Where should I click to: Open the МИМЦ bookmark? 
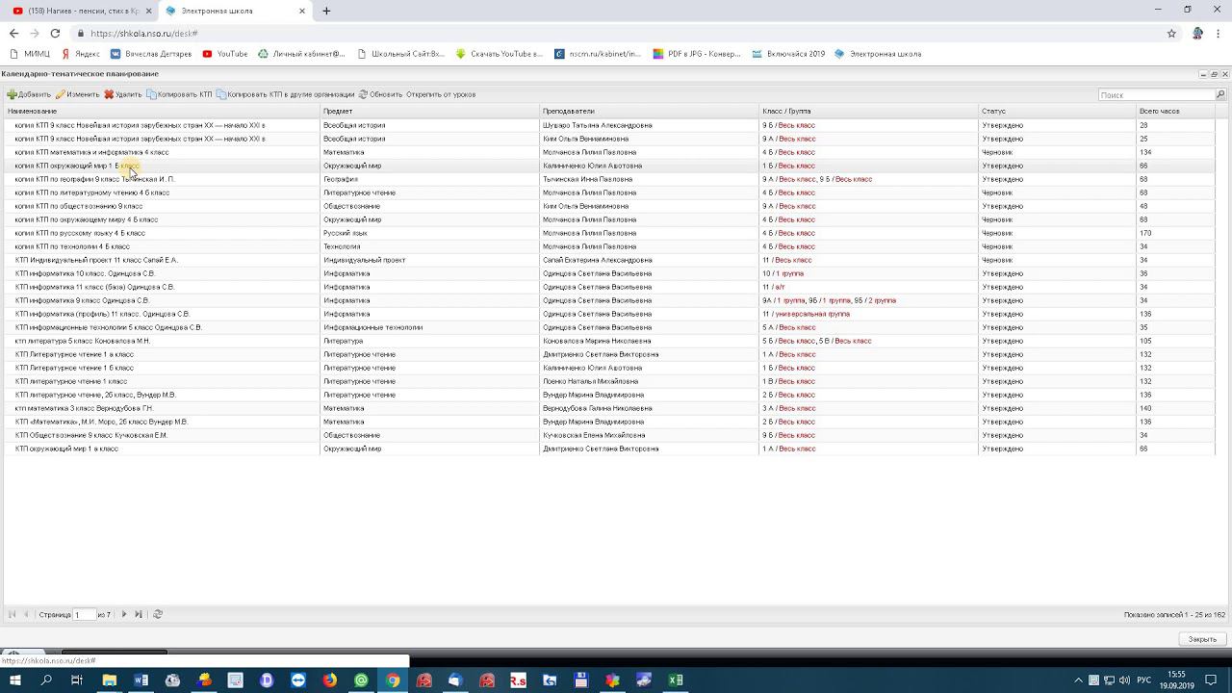(29, 54)
